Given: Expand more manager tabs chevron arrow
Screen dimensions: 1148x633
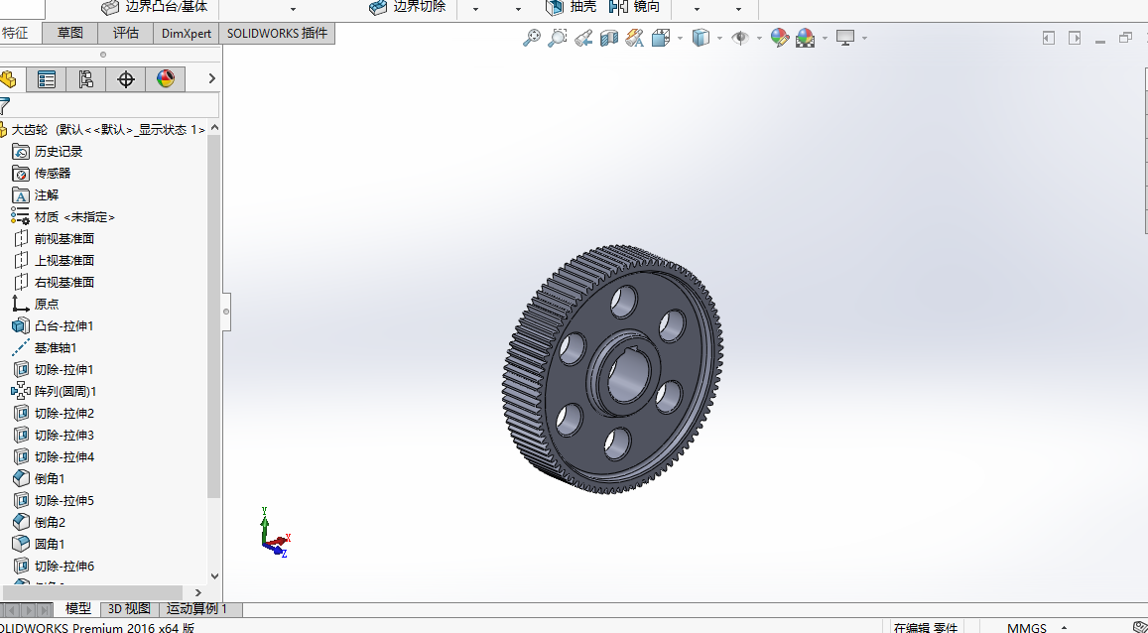Looking at the screenshot, I should (211, 78).
